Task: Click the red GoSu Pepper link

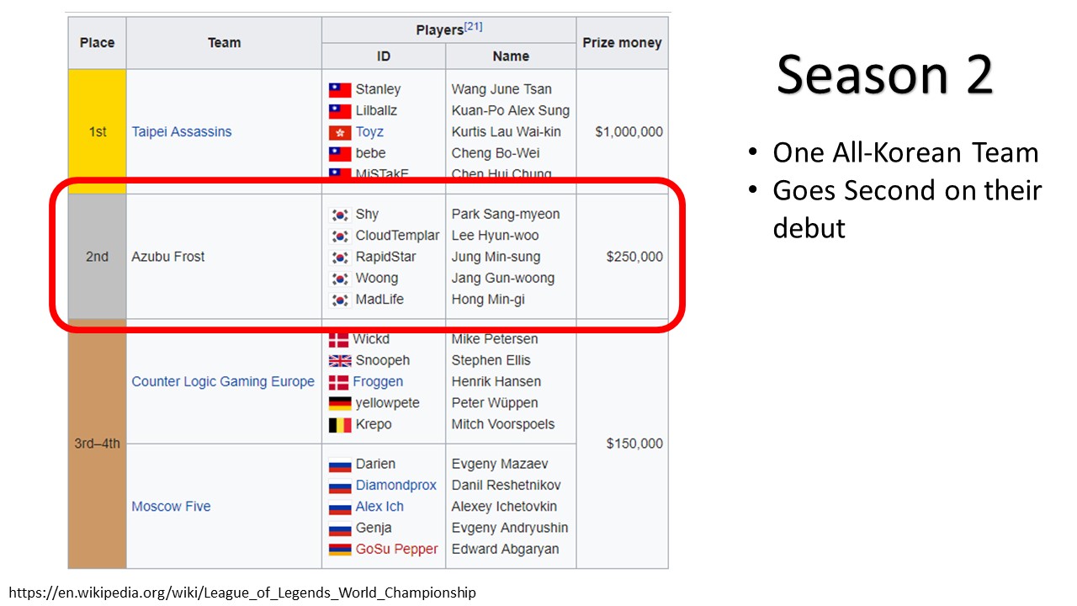Action: pos(396,550)
